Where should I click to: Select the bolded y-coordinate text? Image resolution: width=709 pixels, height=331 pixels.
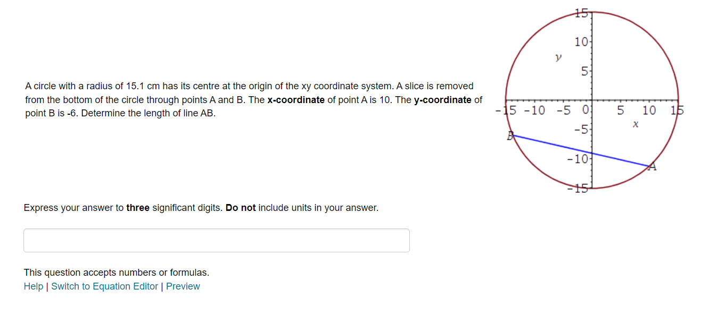444,99
